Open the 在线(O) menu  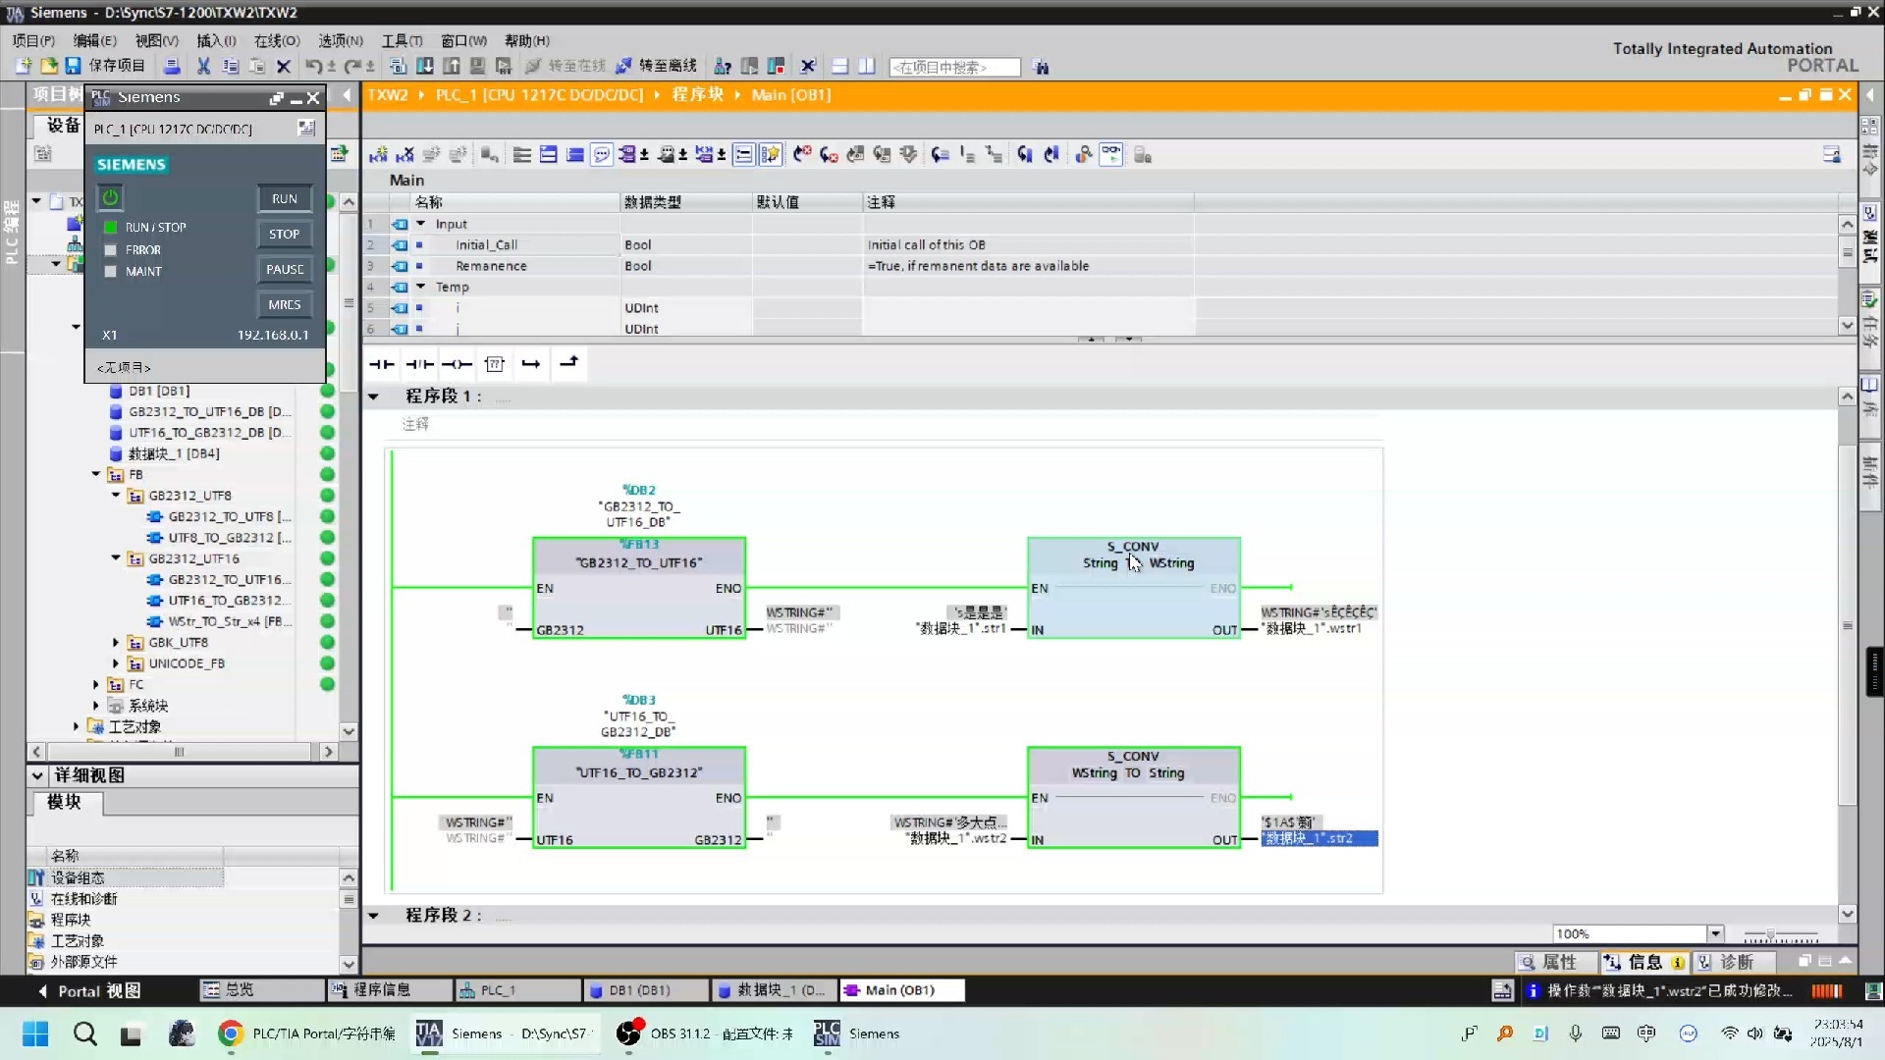tap(277, 40)
